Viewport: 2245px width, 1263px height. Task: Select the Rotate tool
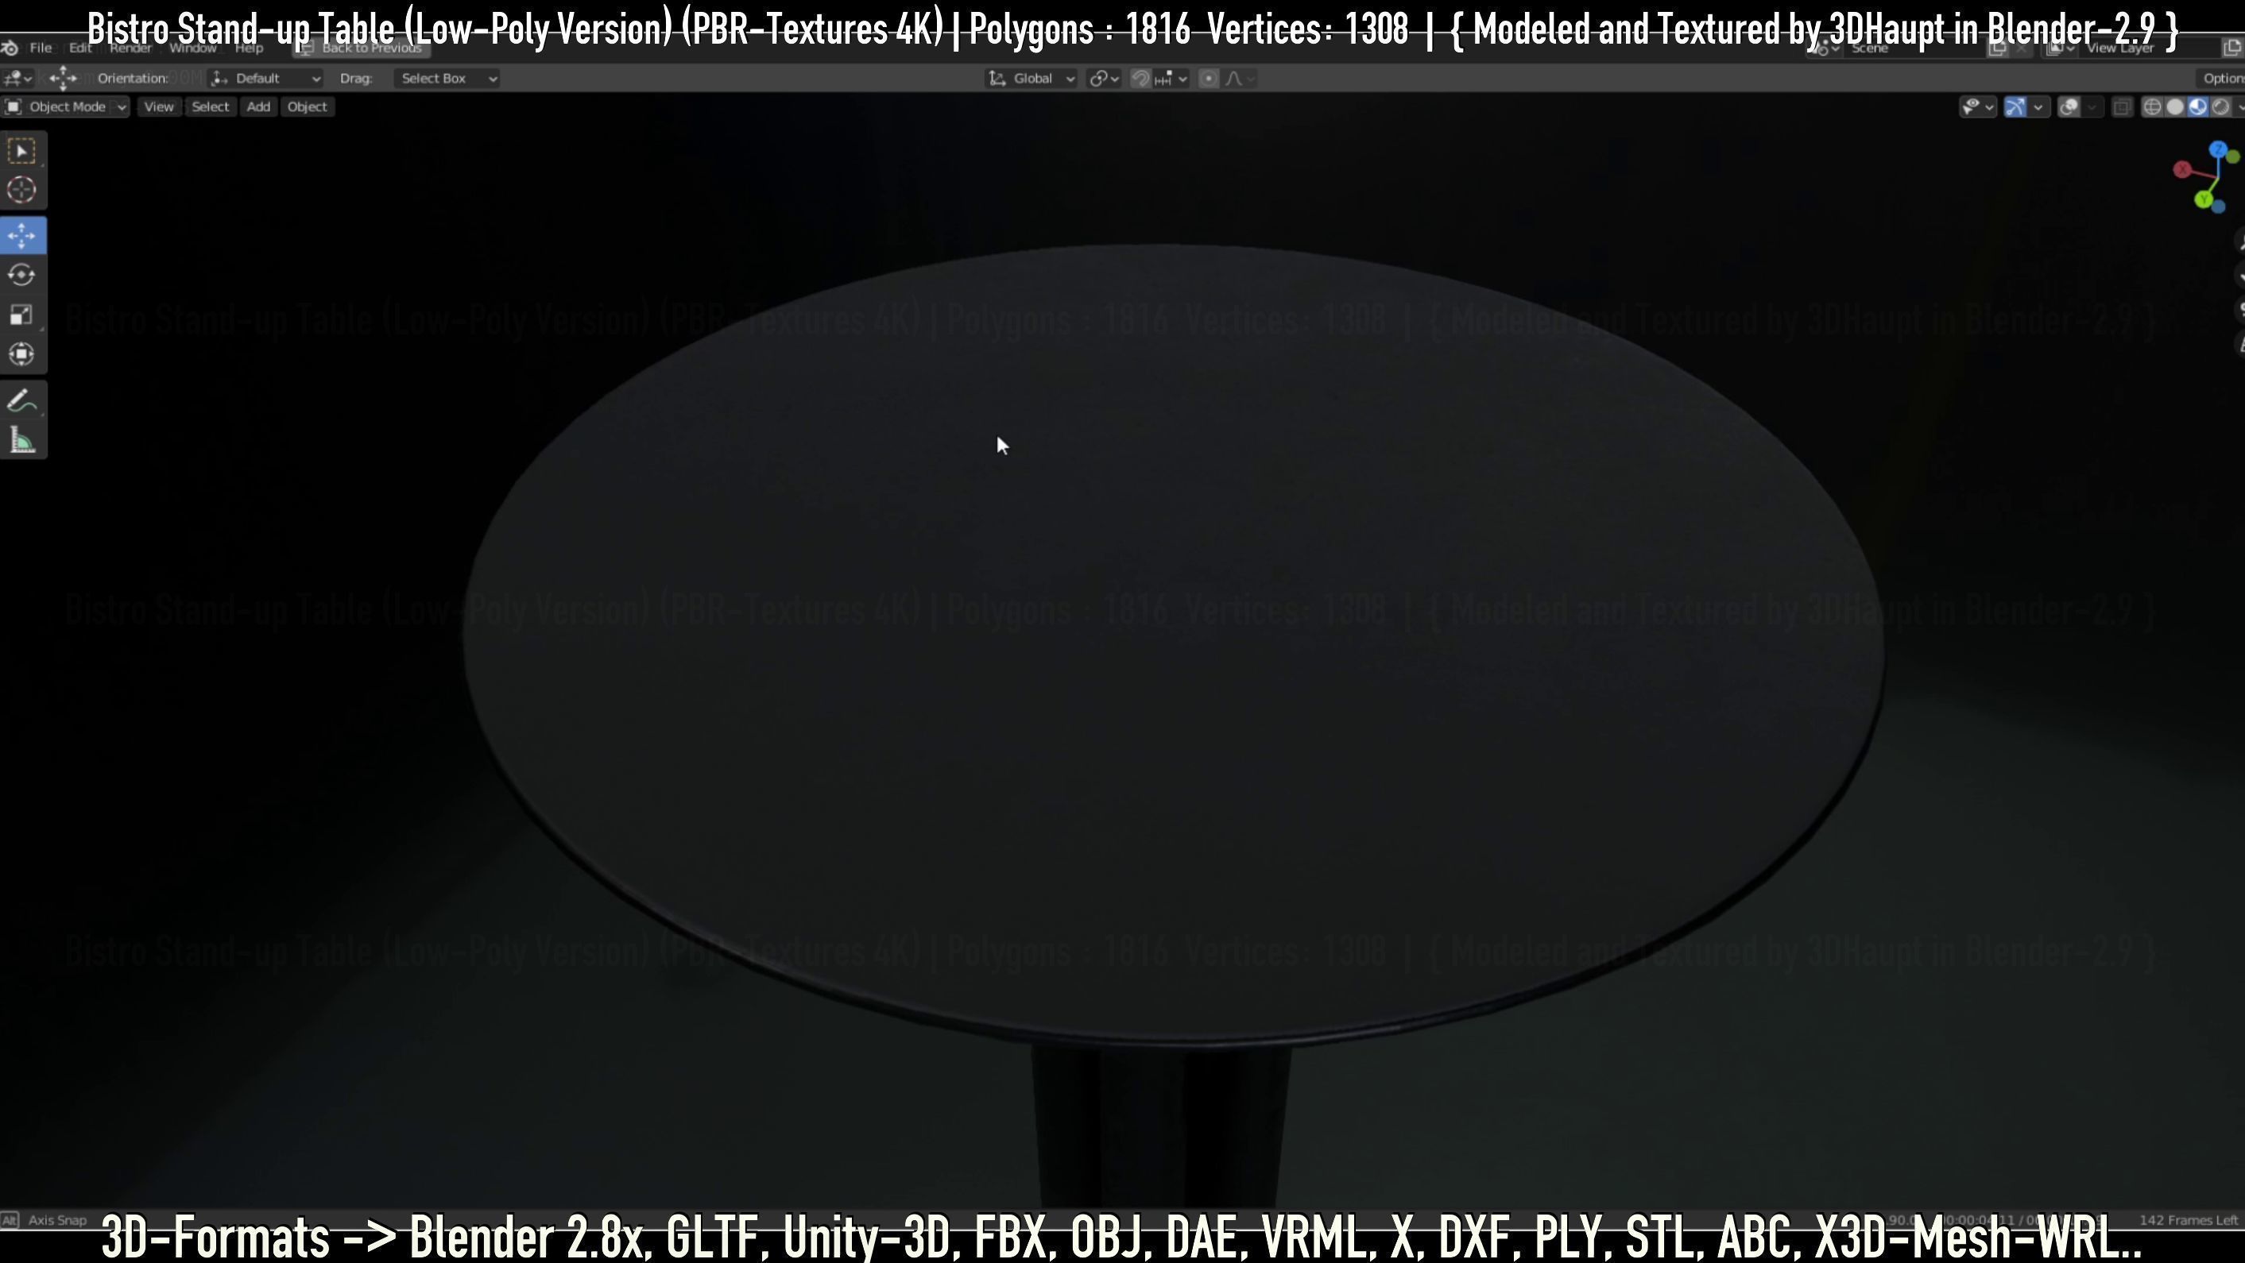pyautogui.click(x=21, y=276)
